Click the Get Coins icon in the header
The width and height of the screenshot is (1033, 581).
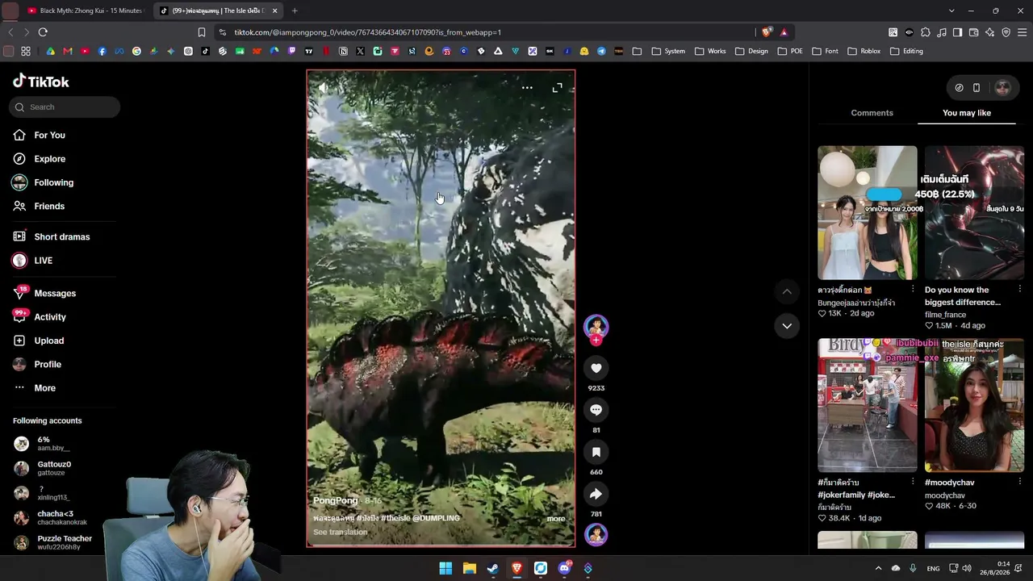pyautogui.click(x=959, y=88)
